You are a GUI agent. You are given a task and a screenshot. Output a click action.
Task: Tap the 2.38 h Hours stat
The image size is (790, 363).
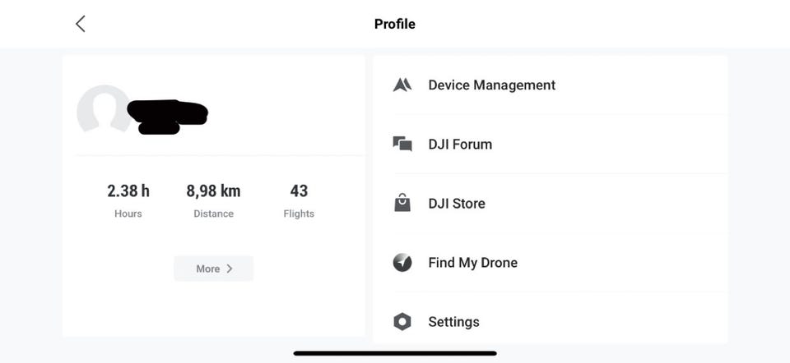click(x=128, y=200)
